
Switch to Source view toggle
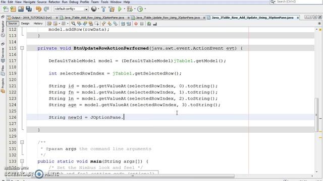(13, 24)
